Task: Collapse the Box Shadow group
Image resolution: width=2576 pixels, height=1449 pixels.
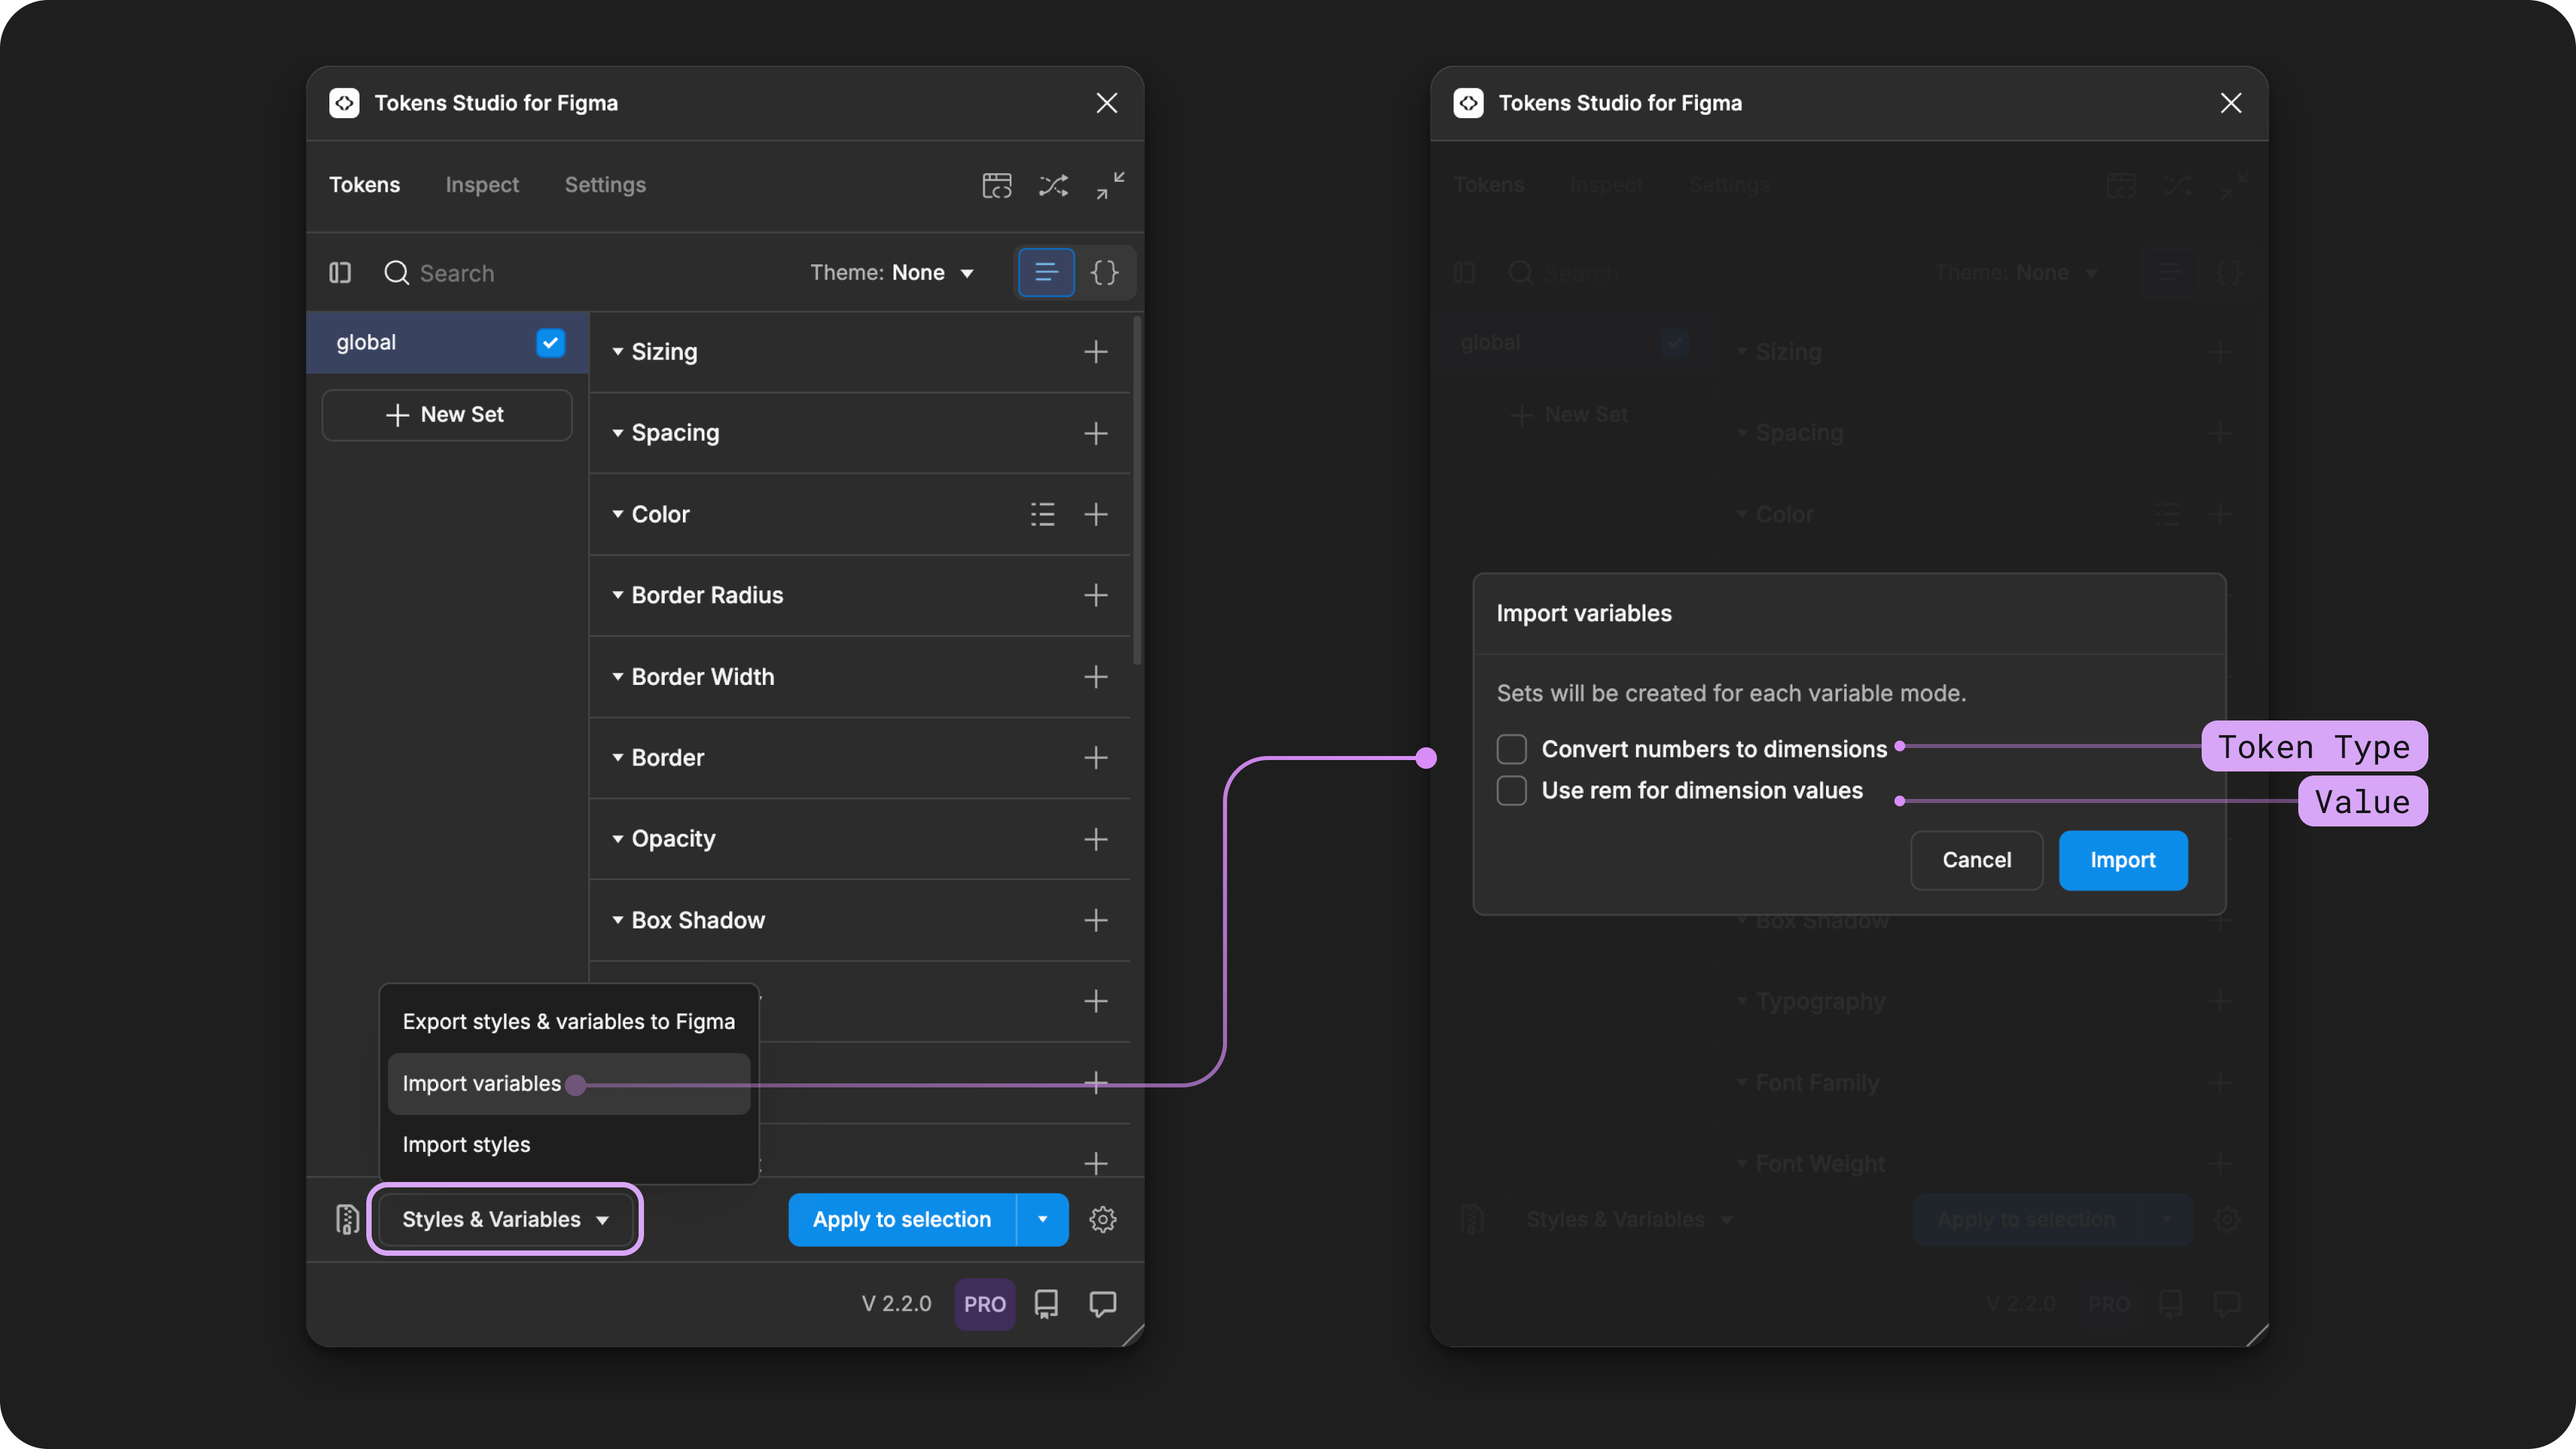Action: (618, 920)
